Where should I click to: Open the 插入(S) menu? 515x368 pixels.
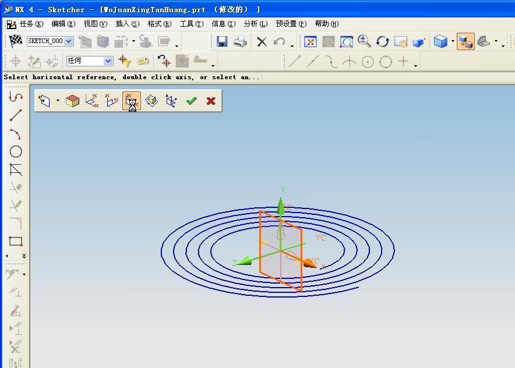tap(127, 24)
